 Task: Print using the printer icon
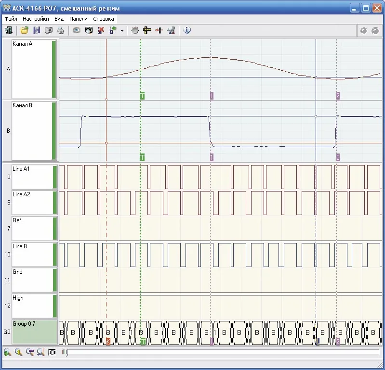click(61, 30)
